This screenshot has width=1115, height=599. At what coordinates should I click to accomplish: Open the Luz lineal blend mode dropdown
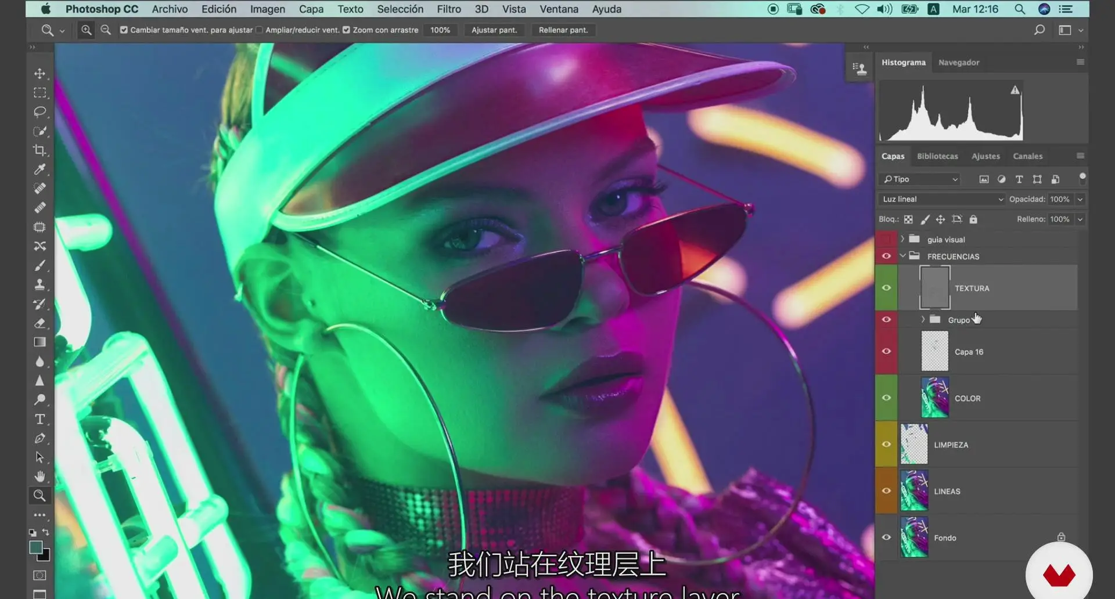coord(941,199)
